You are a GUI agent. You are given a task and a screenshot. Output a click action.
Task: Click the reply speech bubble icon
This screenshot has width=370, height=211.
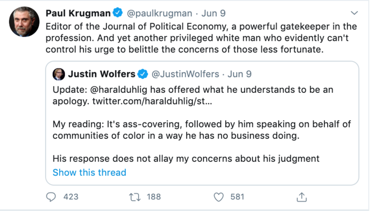(51, 197)
